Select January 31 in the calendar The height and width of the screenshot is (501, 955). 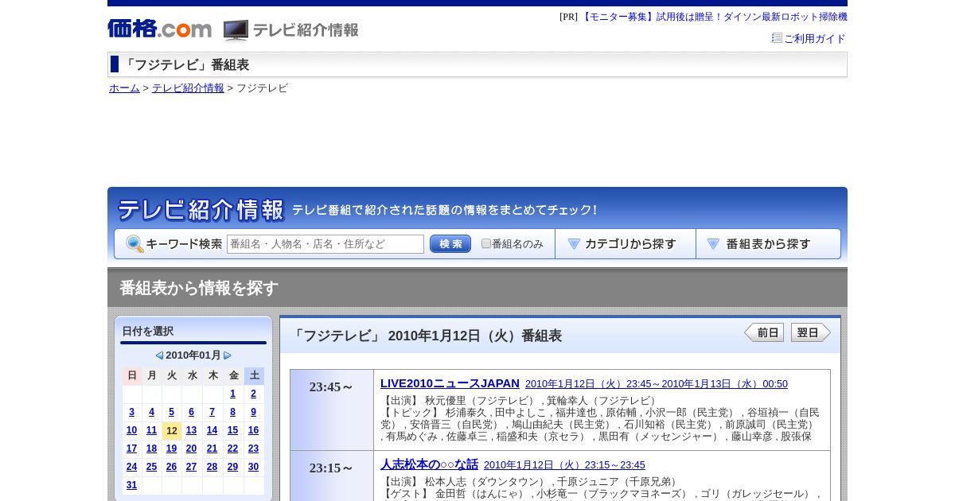[x=131, y=485]
